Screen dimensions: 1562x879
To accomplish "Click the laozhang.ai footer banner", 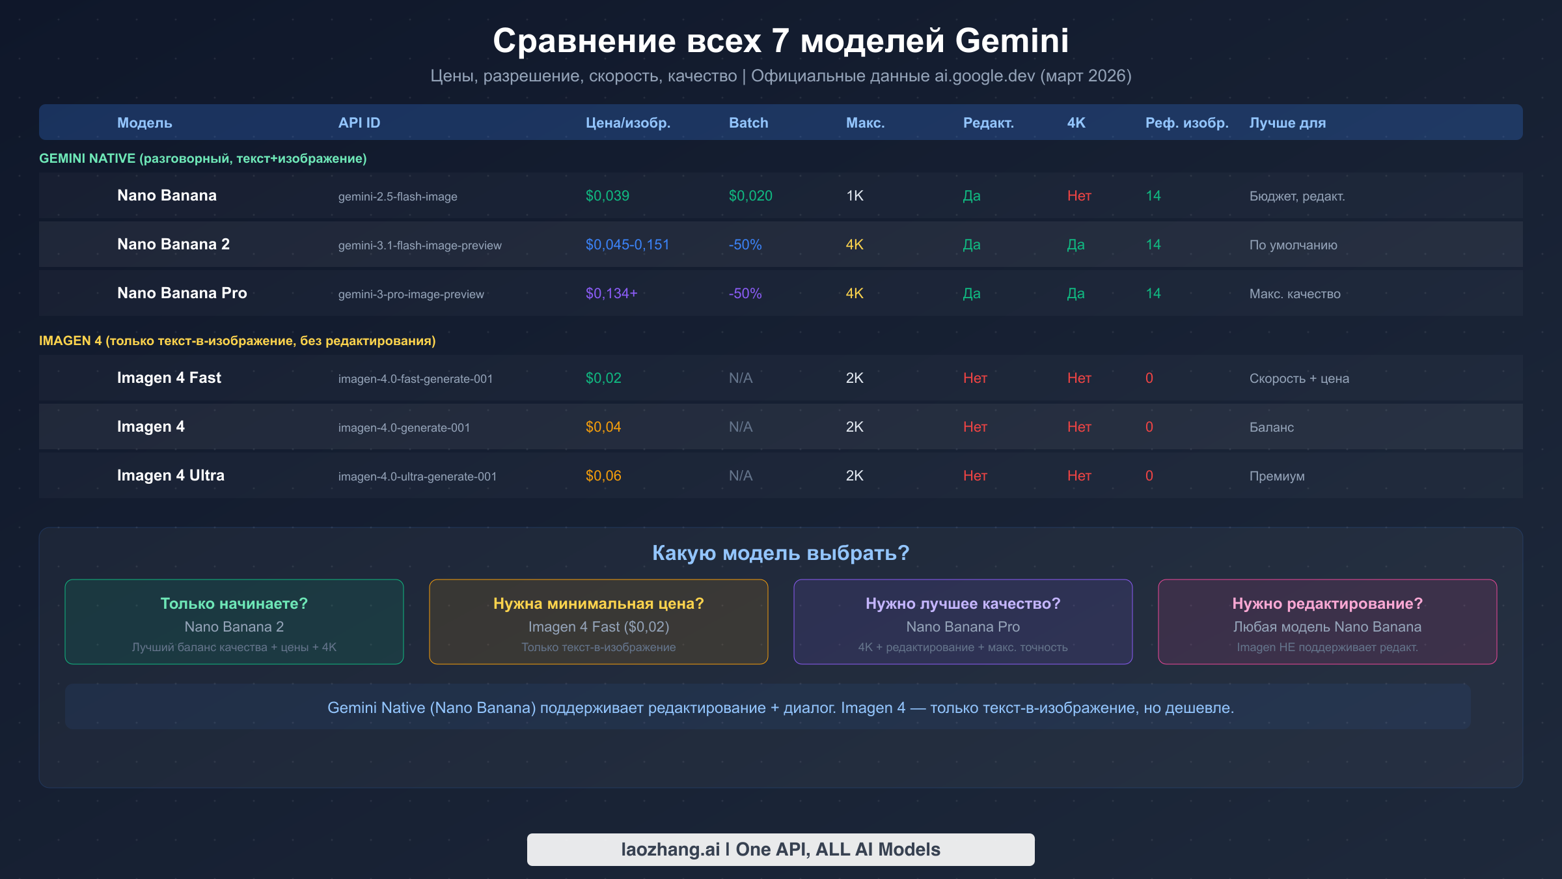I will (x=780, y=849).
